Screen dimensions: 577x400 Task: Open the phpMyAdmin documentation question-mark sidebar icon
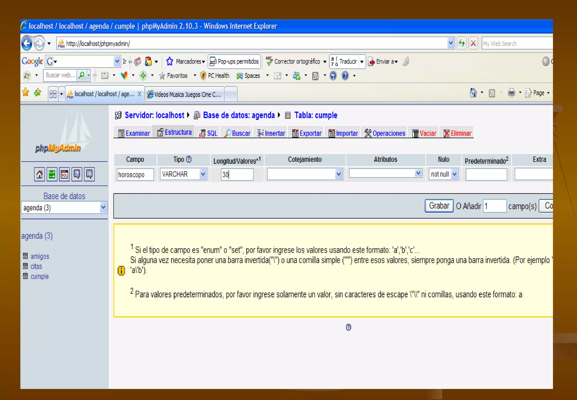[x=77, y=174]
